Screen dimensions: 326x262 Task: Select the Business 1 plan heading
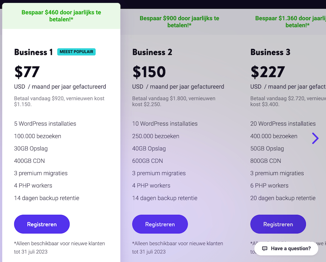33,52
